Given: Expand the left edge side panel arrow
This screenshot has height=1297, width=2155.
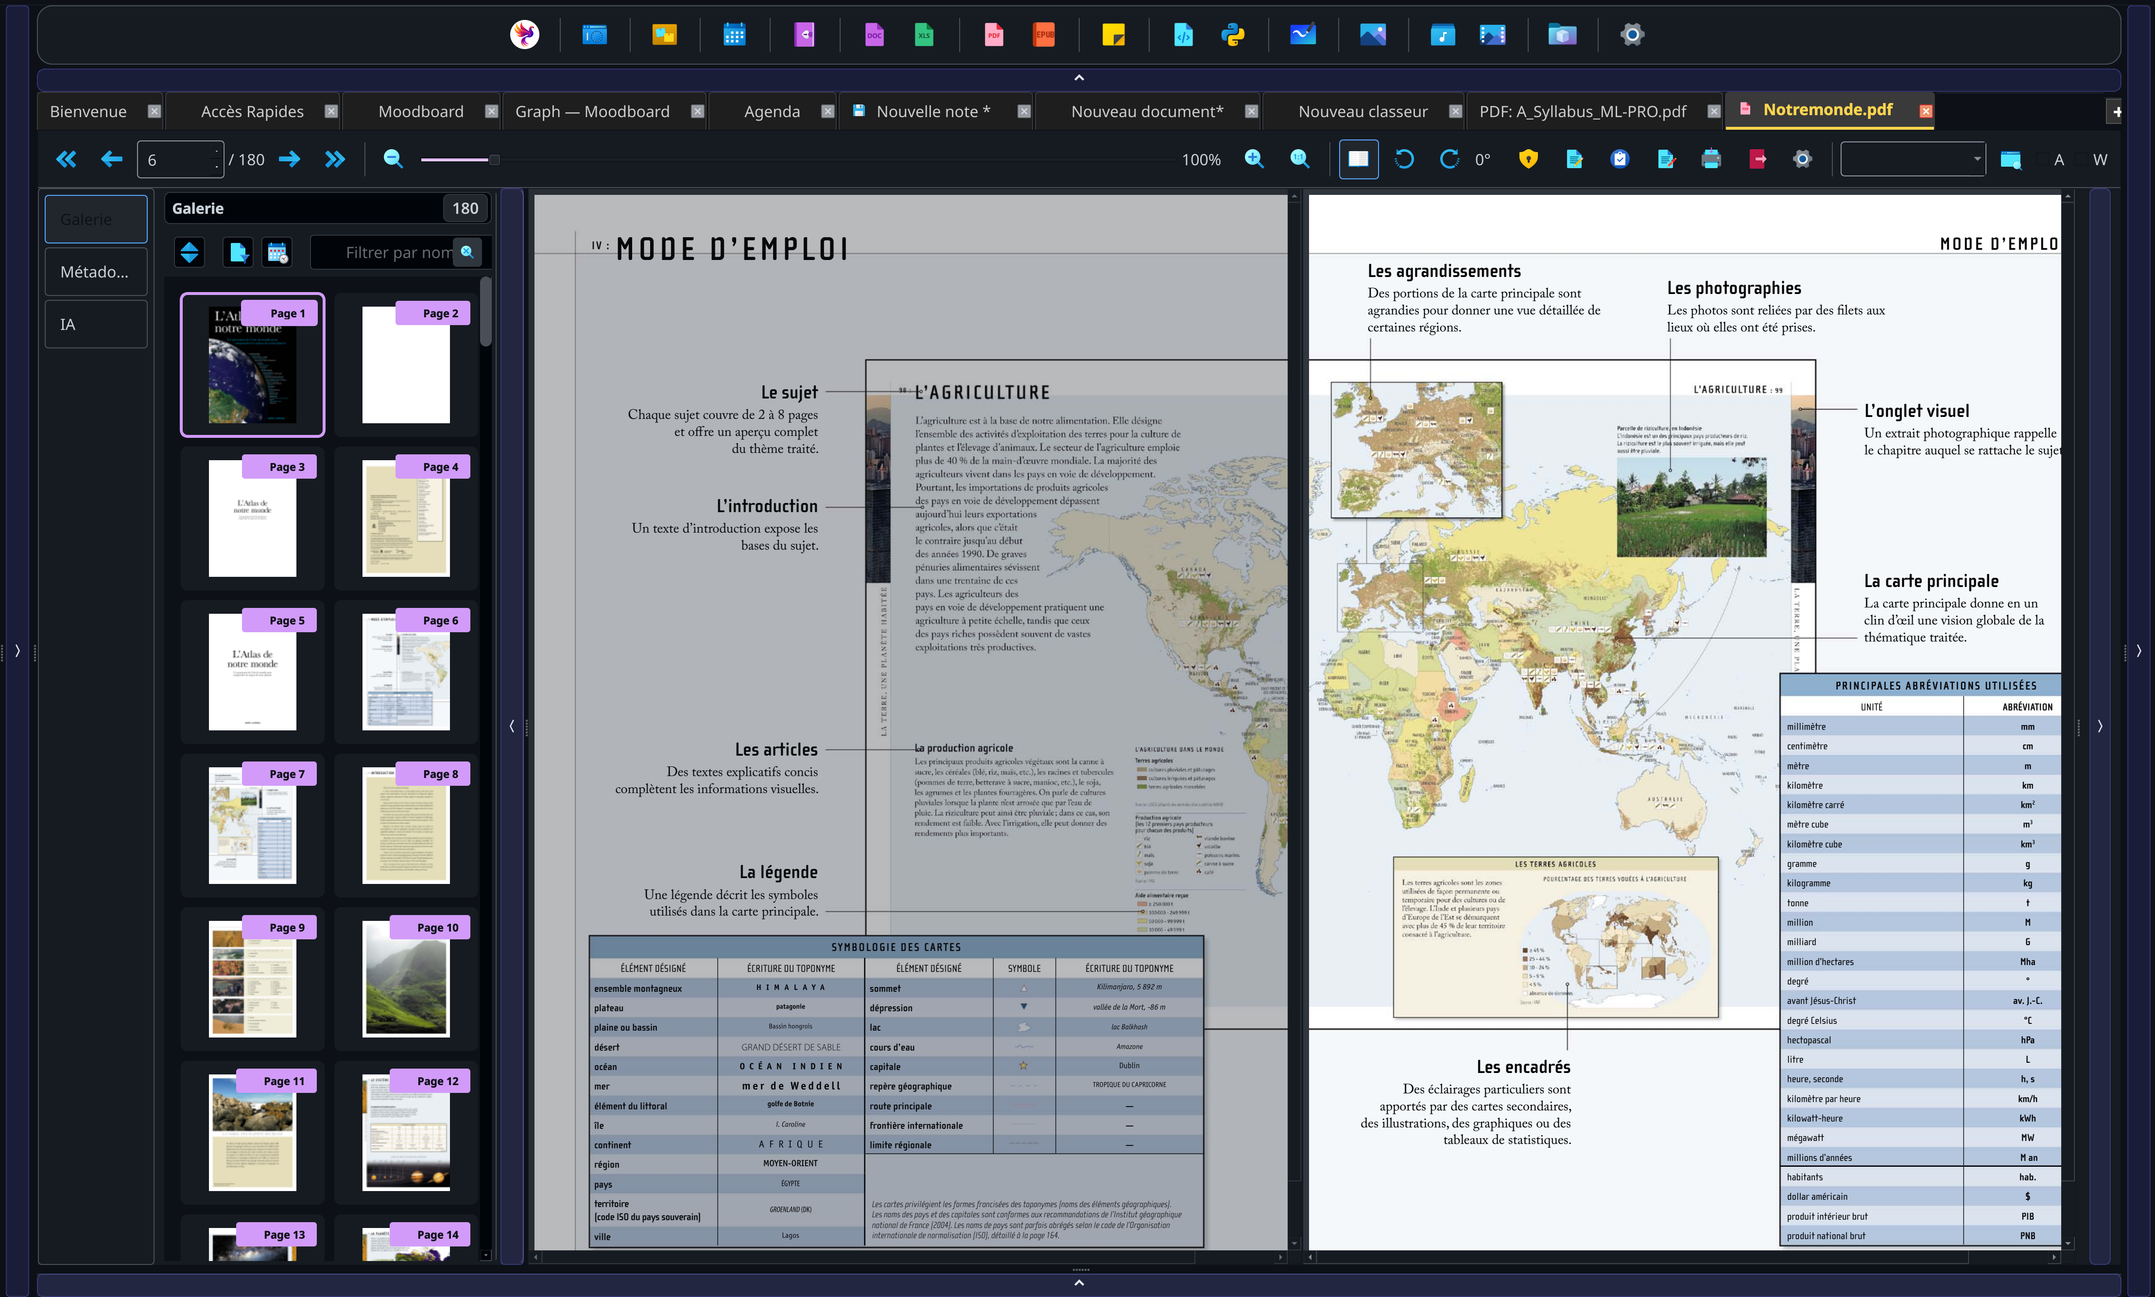Looking at the screenshot, I should click(x=17, y=650).
